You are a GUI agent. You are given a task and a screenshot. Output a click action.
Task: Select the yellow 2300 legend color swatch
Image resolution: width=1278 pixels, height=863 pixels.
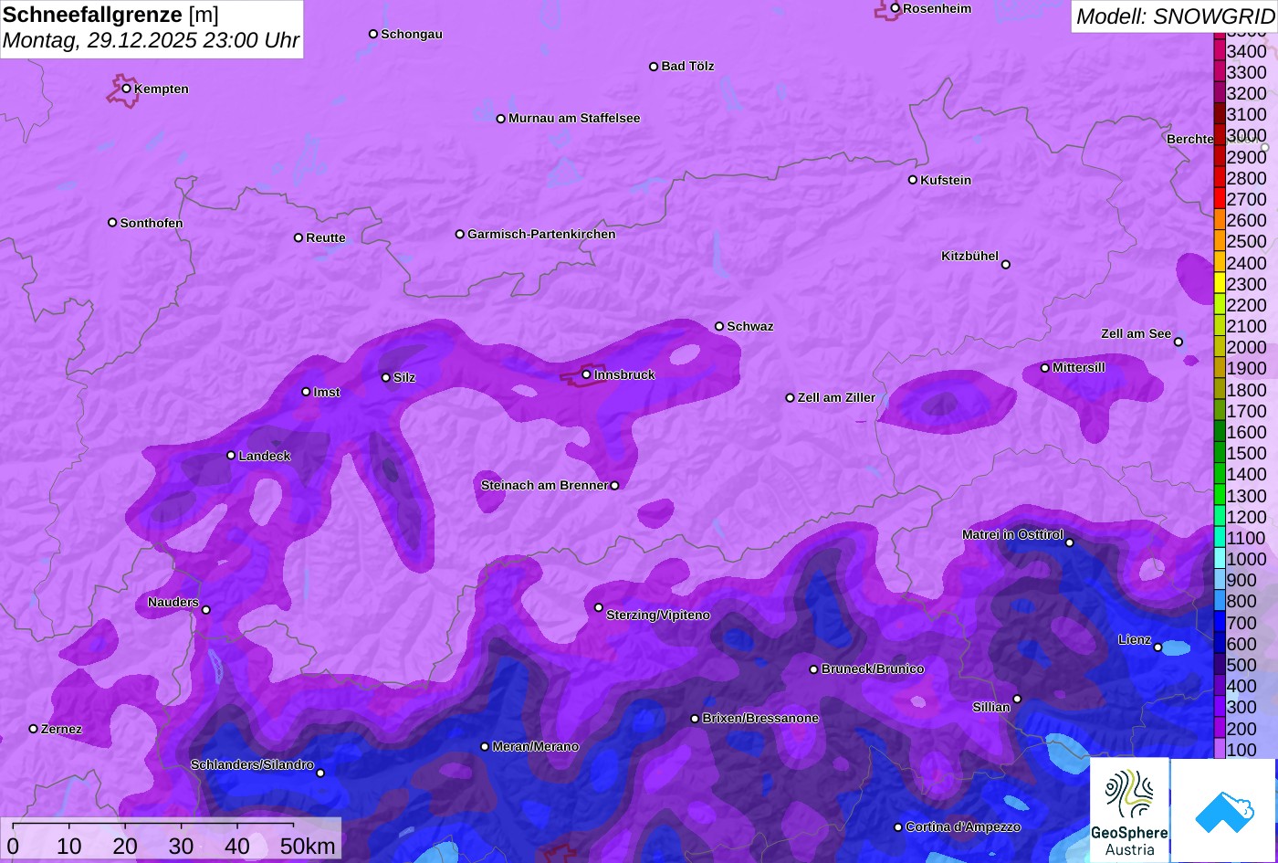click(x=1220, y=284)
